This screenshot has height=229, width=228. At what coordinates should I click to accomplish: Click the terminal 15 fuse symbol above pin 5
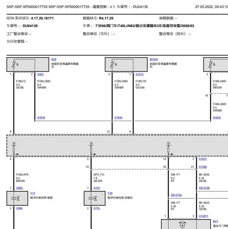[91, 149]
